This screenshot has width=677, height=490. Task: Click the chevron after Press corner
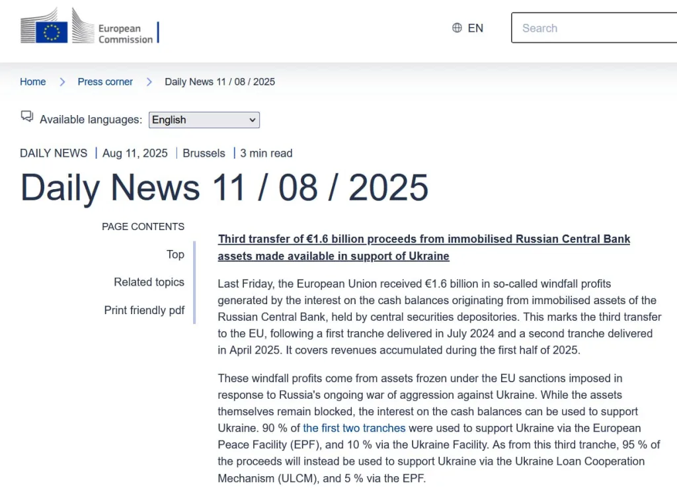(149, 82)
